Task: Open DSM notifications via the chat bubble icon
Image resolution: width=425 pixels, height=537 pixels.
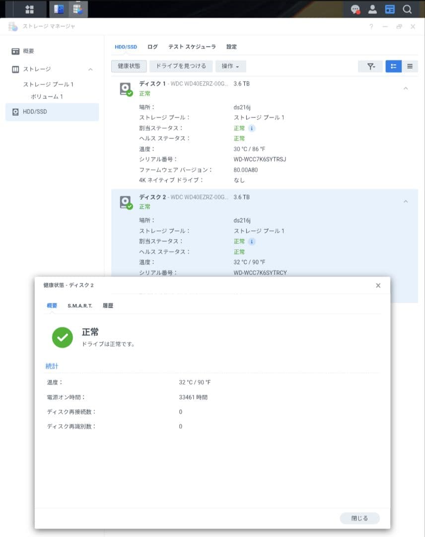Action: 354,9
